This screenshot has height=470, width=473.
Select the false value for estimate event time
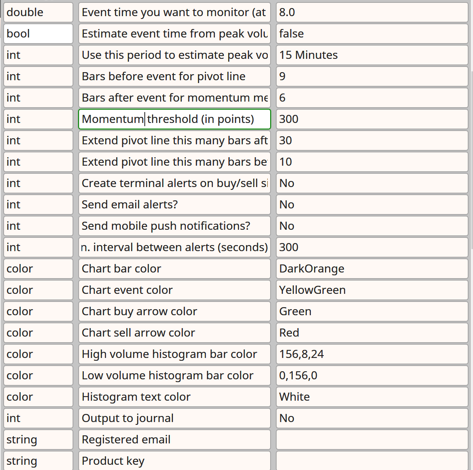tap(372, 34)
